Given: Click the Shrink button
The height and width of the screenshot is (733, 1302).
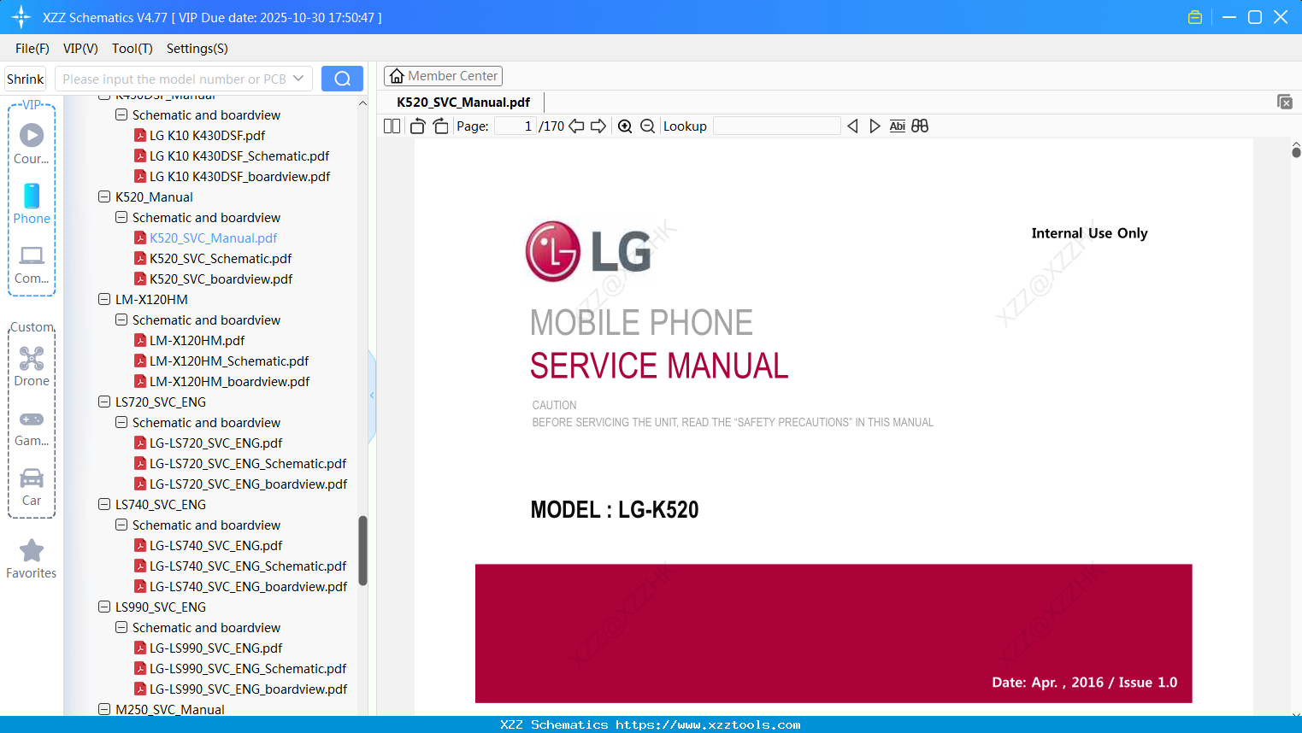Looking at the screenshot, I should (x=25, y=78).
